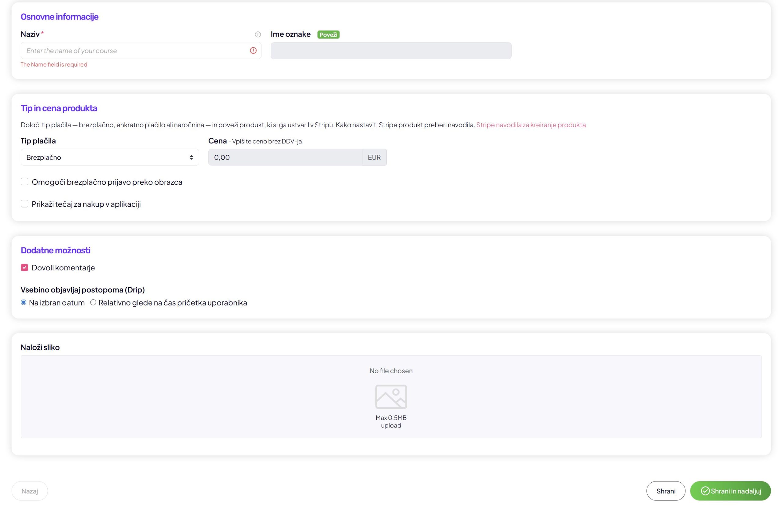Select Relativno glede na čas pričetka uporabnika
The height and width of the screenshot is (509, 782).
tap(93, 302)
